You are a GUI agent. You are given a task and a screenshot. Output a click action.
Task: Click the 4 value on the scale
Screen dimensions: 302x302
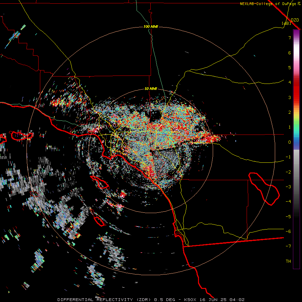coord(290,82)
